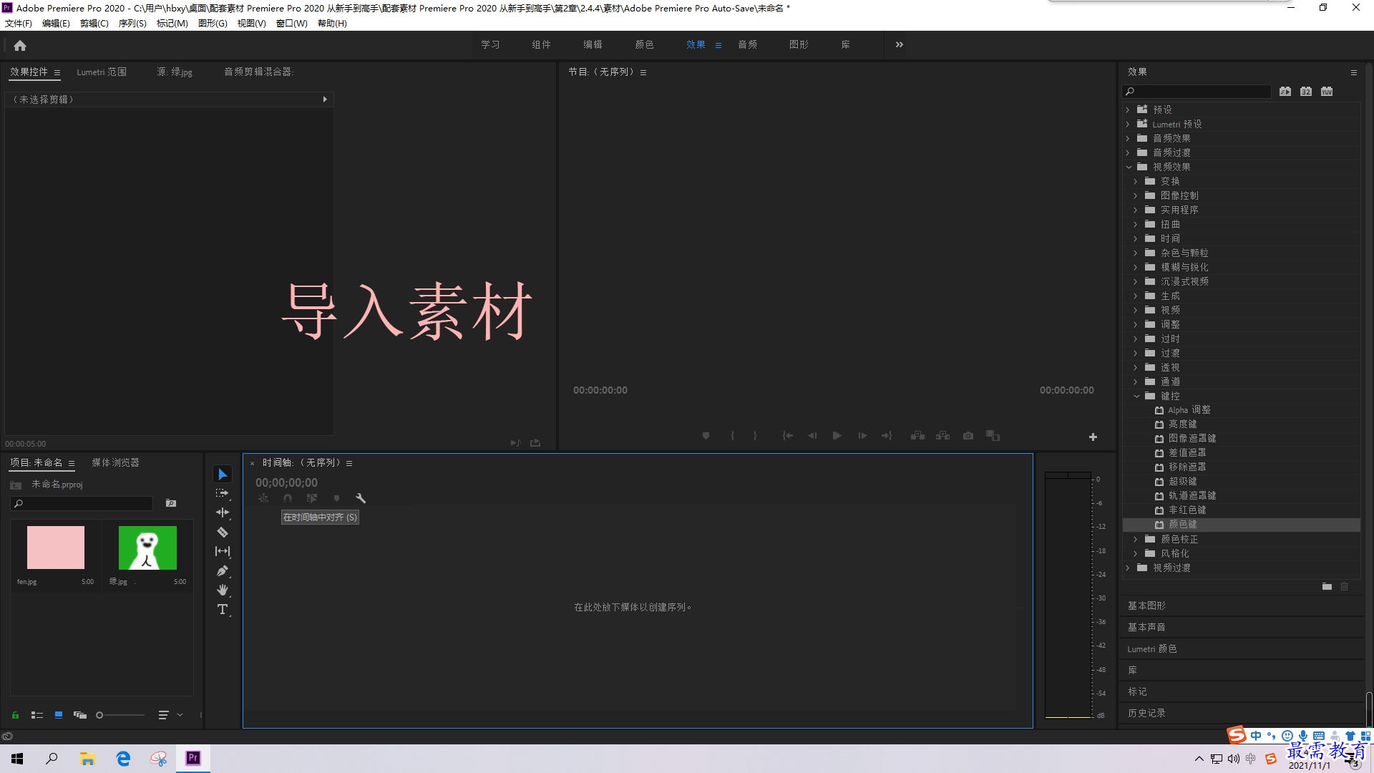1374x773 pixels.
Task: Click Add Marker in Program monitor
Action: (x=706, y=436)
